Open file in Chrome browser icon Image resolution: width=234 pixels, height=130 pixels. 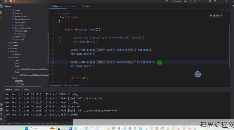pyautogui.click(x=214, y=16)
